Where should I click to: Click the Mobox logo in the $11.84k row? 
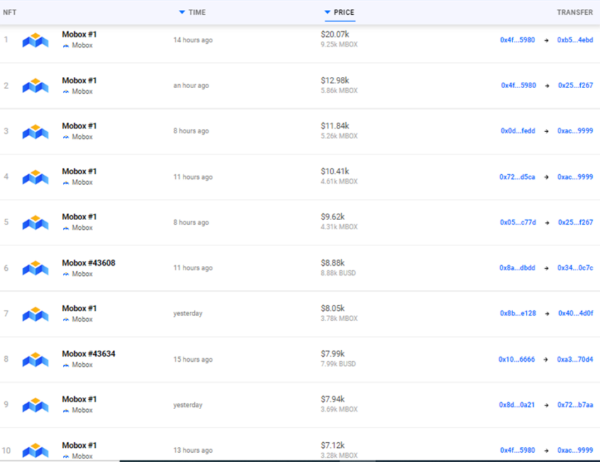(35, 132)
